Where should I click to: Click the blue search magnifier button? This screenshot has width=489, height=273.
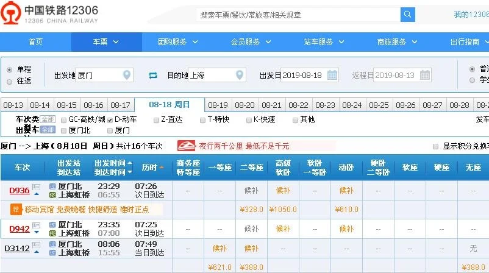pos(408,15)
